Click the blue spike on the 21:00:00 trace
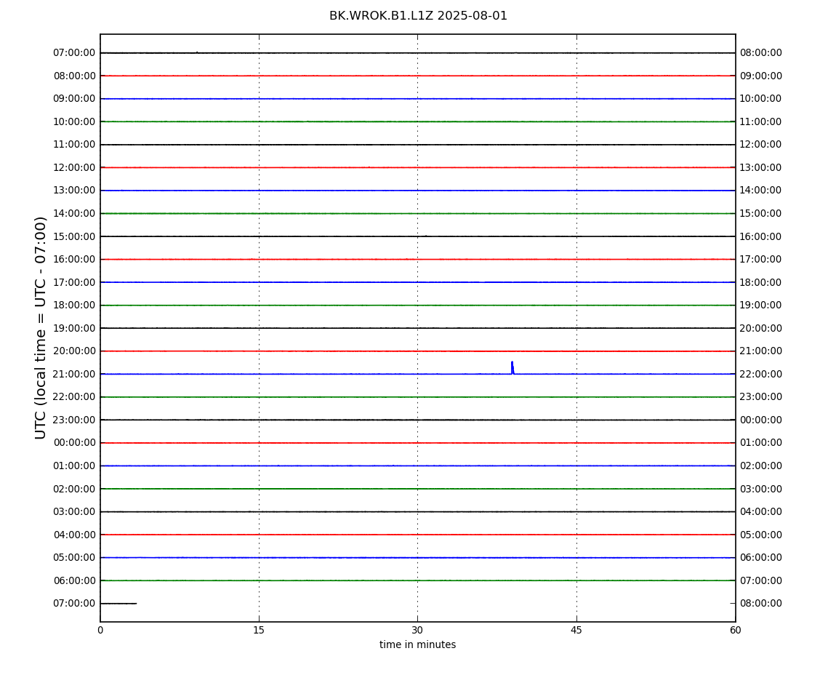The width and height of the screenshot is (836, 691). coord(513,367)
